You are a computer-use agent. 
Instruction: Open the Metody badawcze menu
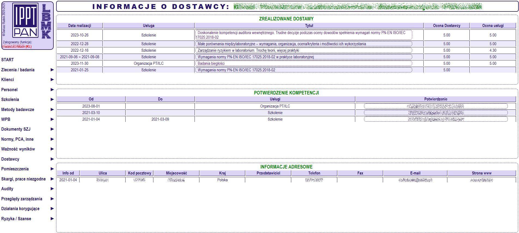17,110
